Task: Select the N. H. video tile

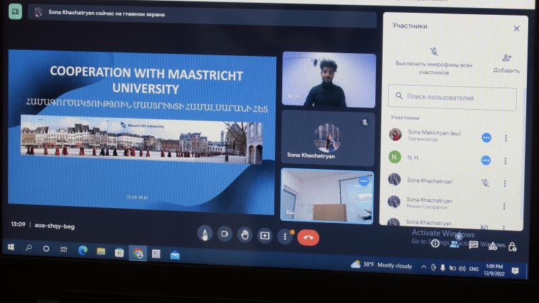Action: pos(328,80)
